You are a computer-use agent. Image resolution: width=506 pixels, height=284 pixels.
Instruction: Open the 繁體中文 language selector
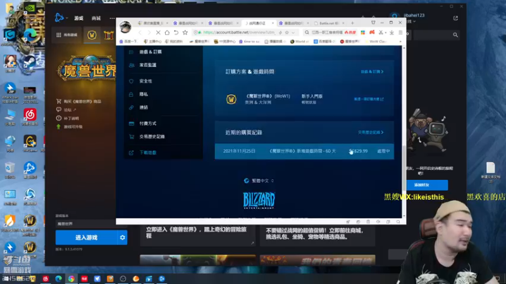(x=259, y=180)
